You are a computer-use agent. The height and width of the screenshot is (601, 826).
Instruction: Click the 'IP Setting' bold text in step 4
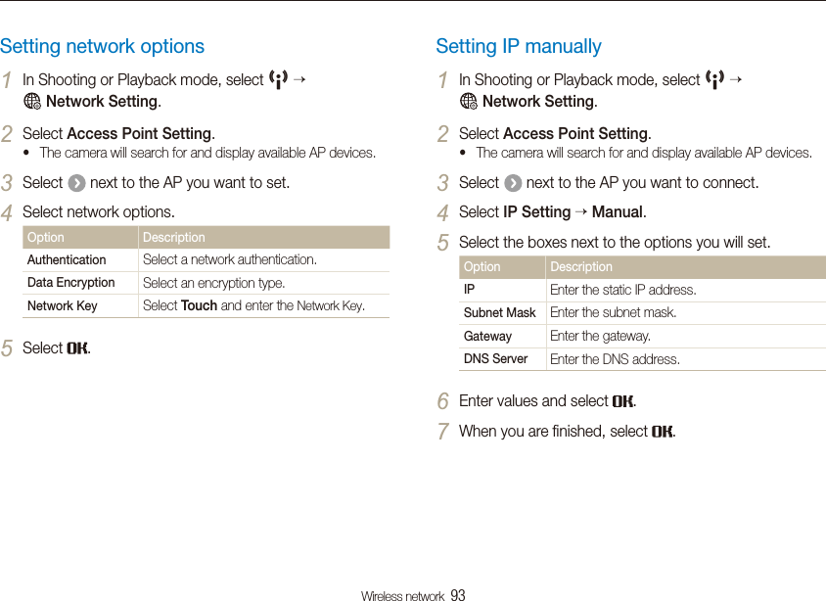[536, 212]
